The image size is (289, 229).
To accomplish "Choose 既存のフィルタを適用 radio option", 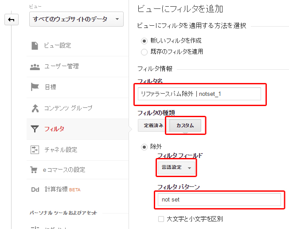I will click(x=144, y=52).
